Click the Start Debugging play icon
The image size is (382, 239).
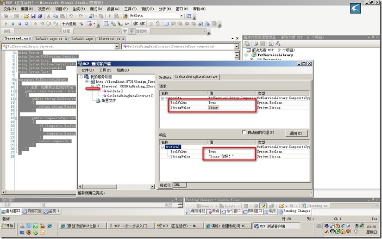click(x=110, y=16)
